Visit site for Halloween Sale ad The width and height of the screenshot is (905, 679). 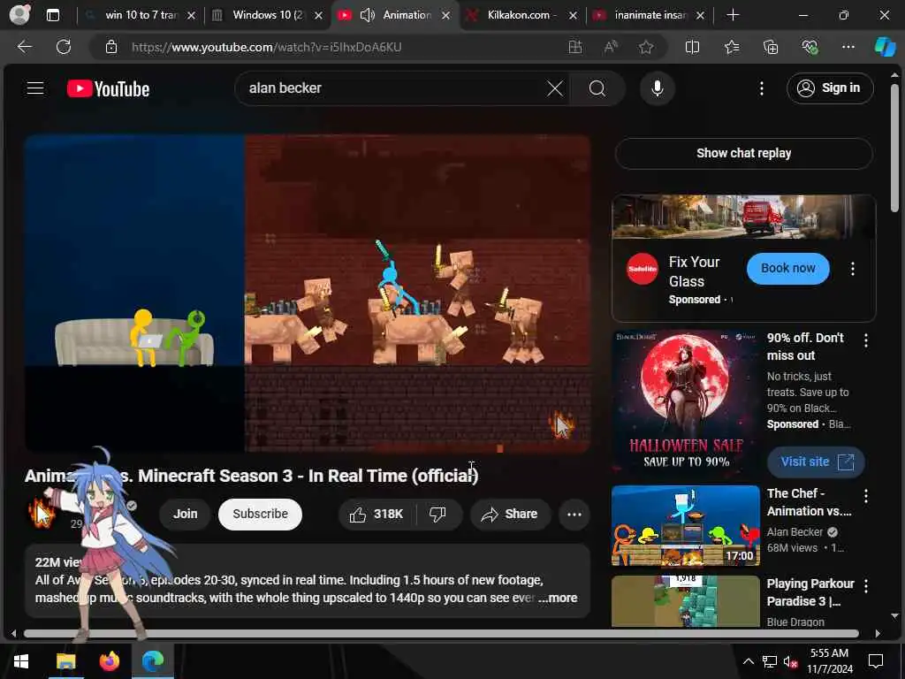[x=816, y=462]
